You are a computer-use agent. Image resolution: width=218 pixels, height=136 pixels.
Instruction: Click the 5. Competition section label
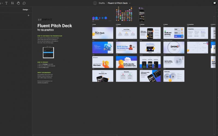(191, 24)
